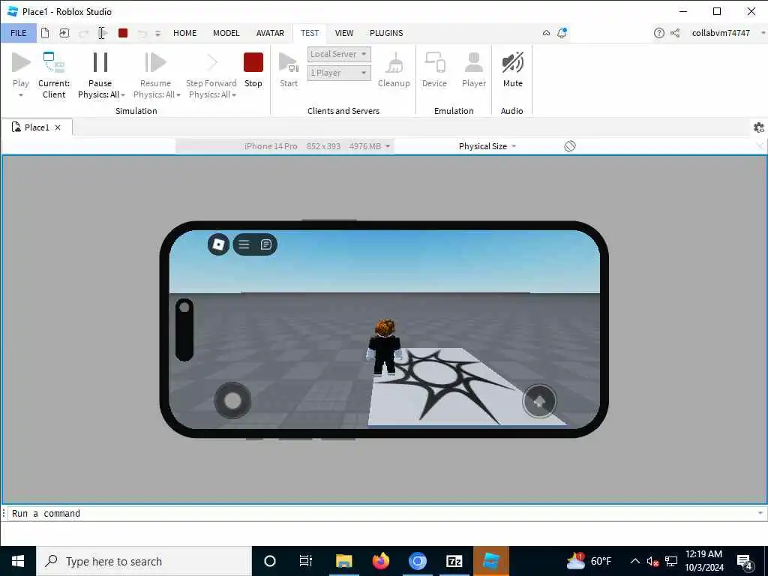Switch to the PLUGINS ribbon tab
This screenshot has width=768, height=576.
386,33
